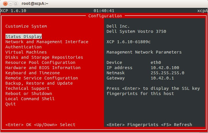
Task: Click the Configuration title text
Action: (x=105, y=16)
